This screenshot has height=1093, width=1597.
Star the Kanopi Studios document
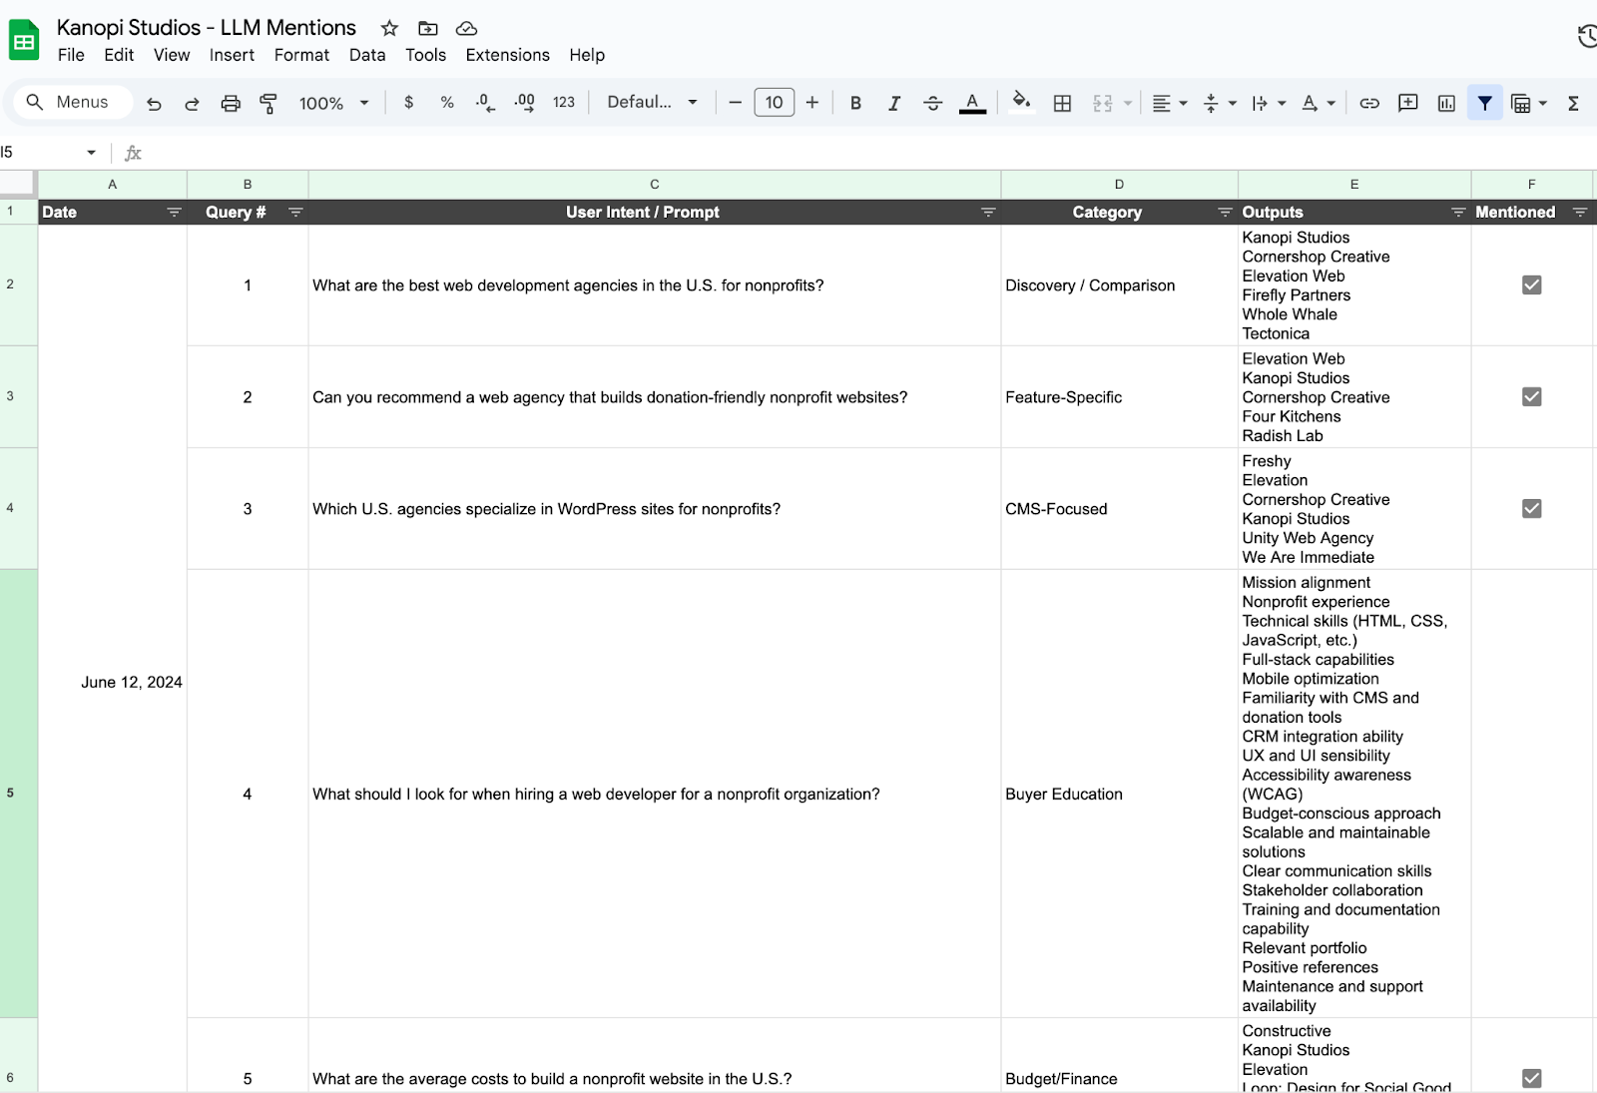click(389, 28)
